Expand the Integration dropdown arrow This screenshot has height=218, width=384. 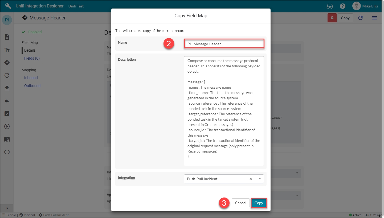coord(260,179)
